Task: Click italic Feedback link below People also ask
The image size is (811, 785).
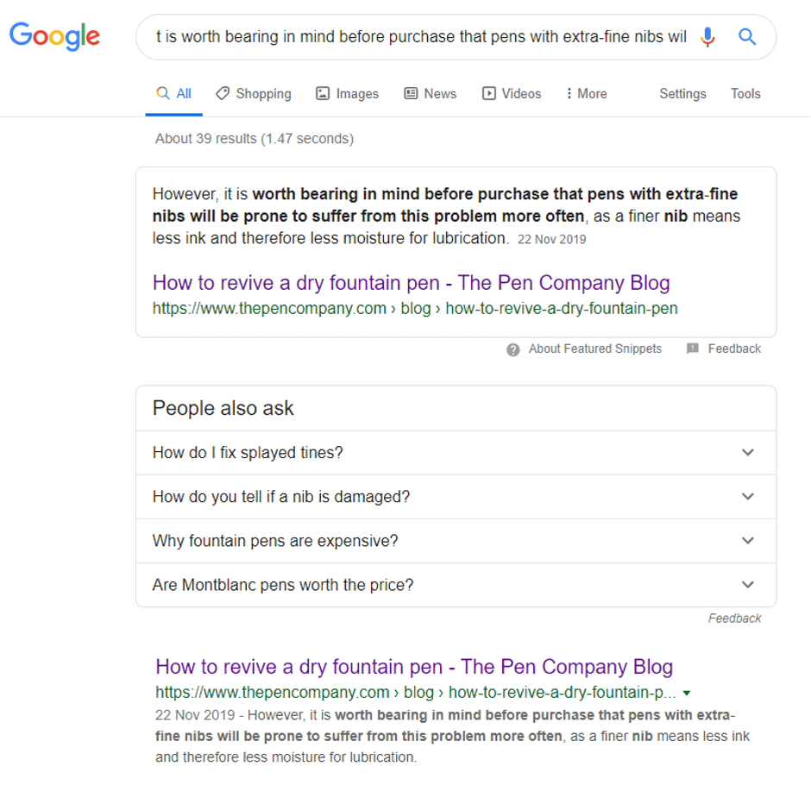Action: [x=734, y=618]
